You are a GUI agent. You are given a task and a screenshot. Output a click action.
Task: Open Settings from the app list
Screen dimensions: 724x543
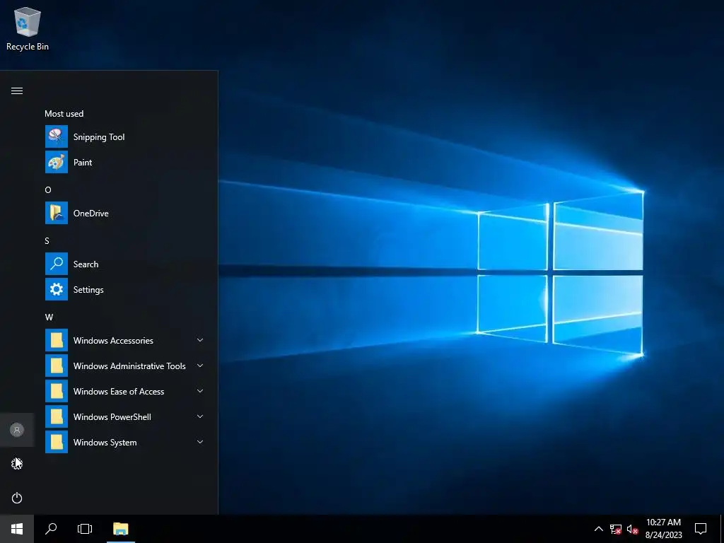(x=125, y=289)
